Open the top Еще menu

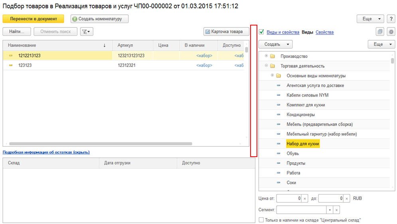370,19
